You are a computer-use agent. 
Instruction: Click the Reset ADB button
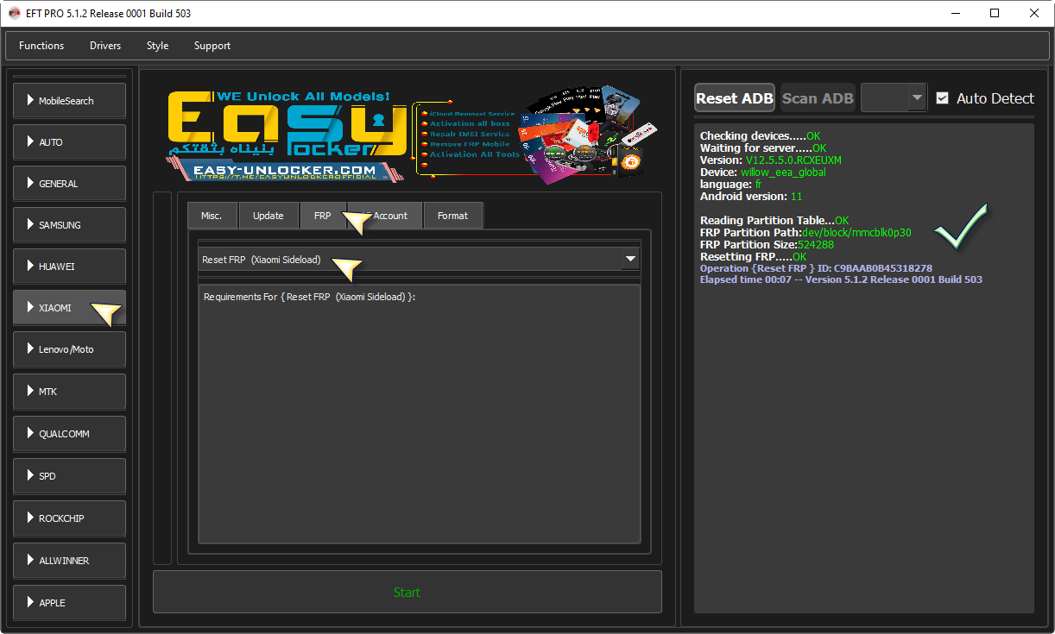pyautogui.click(x=735, y=98)
